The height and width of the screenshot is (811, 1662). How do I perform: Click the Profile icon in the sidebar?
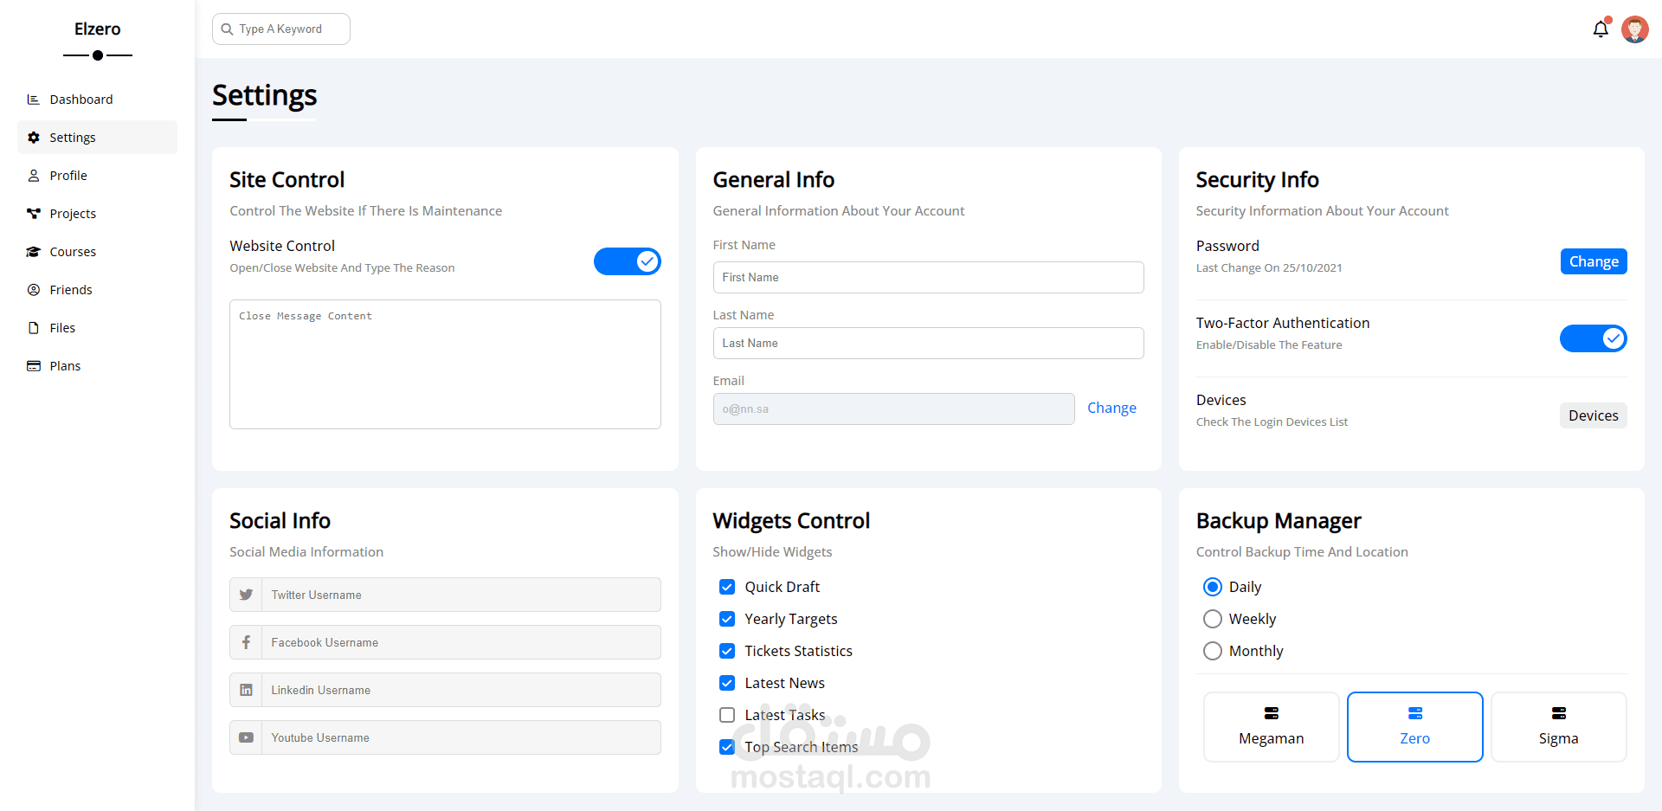[x=33, y=175]
